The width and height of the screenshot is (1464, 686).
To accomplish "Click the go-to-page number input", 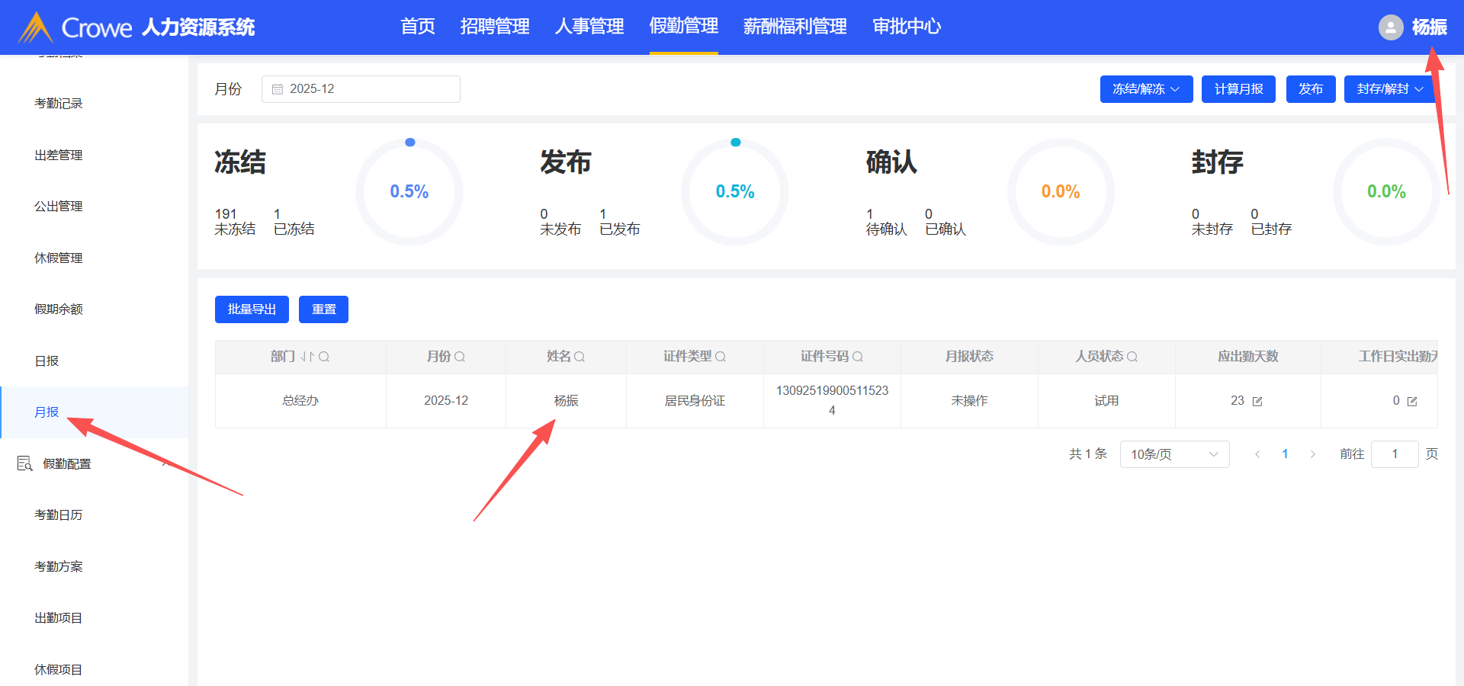I will click(1395, 454).
